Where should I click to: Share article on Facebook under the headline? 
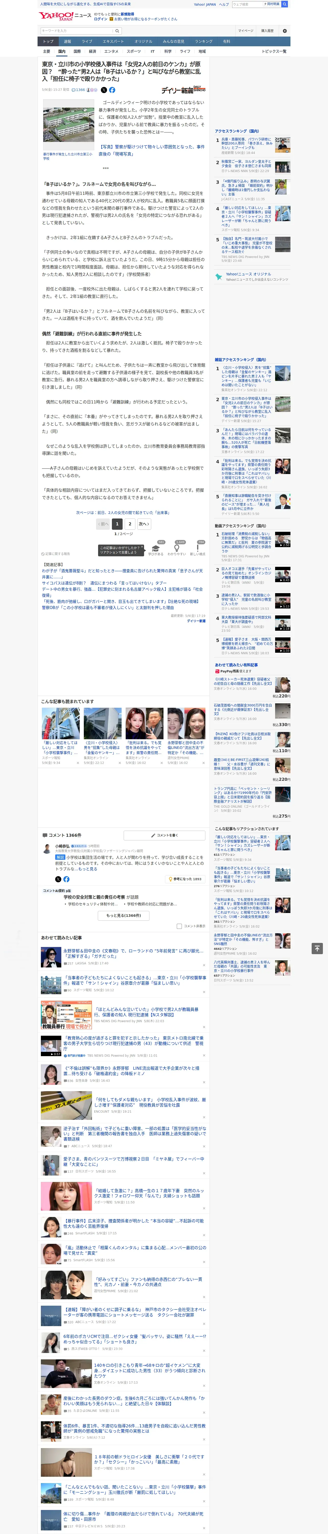(112, 90)
